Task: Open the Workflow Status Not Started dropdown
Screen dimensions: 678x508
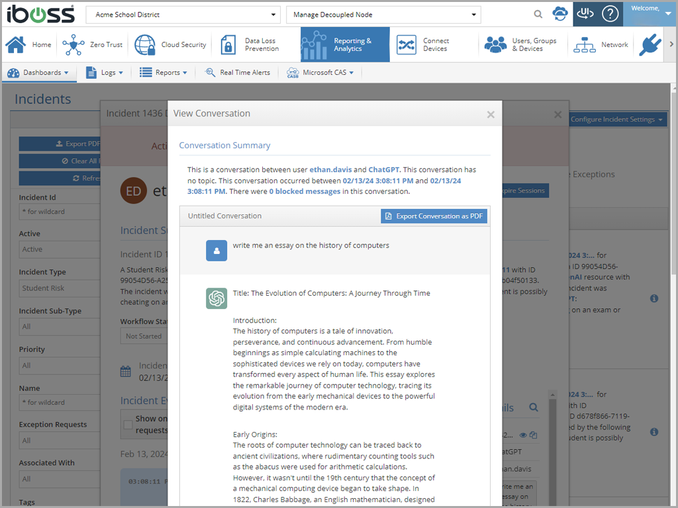Action: click(144, 335)
